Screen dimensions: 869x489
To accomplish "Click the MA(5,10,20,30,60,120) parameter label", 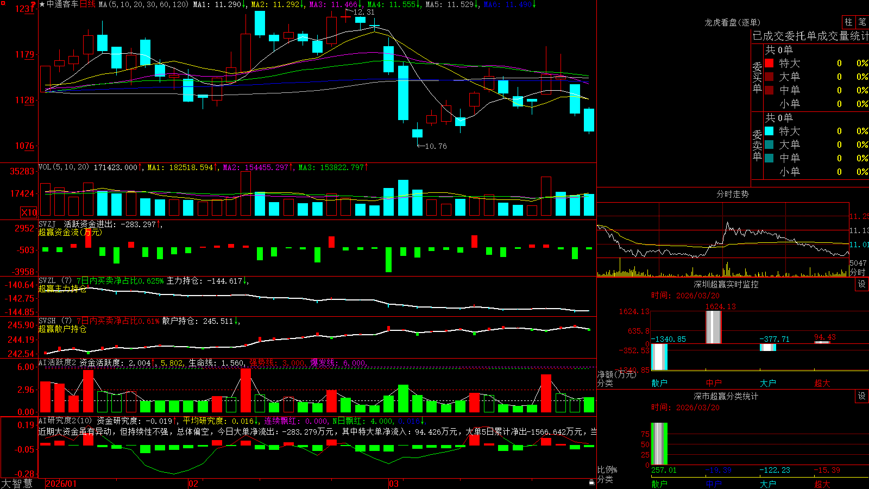I will tap(143, 4).
